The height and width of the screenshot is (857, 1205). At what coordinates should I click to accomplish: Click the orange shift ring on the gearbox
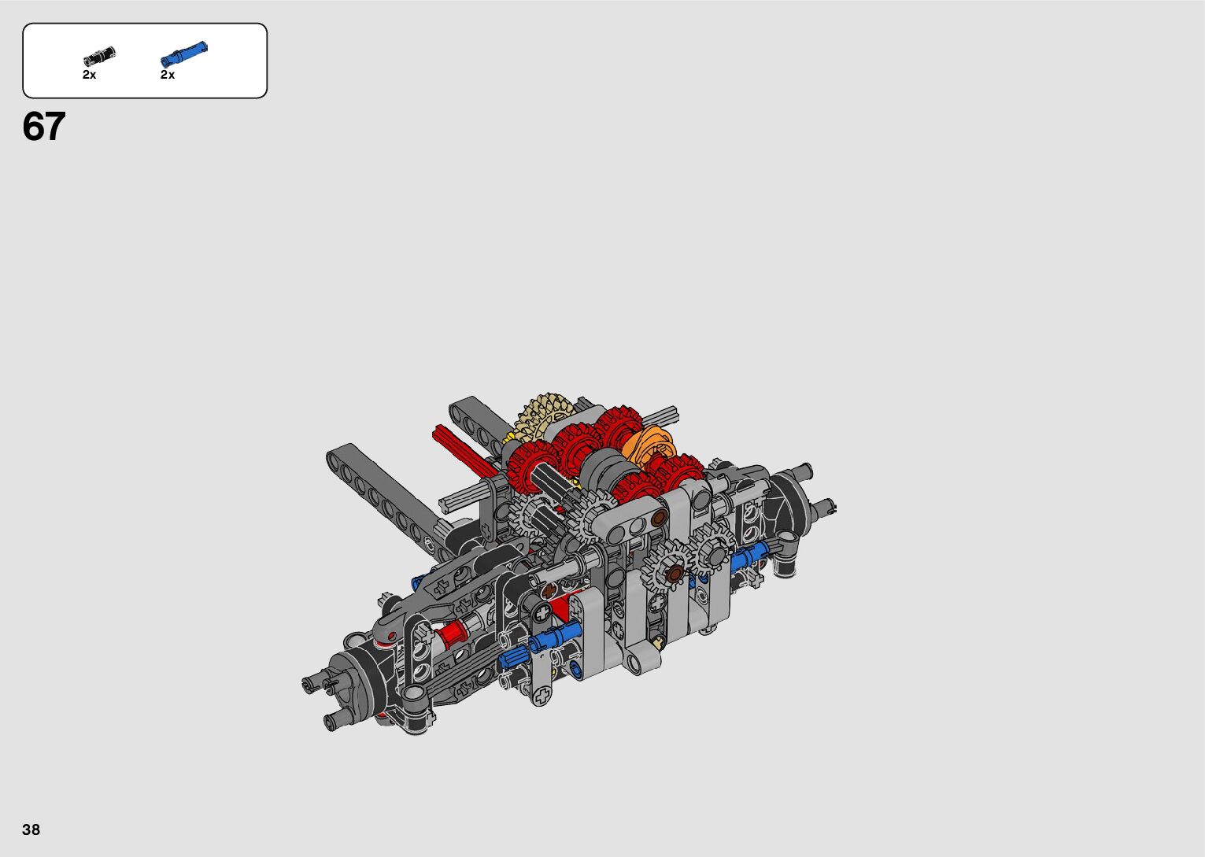pos(648,445)
